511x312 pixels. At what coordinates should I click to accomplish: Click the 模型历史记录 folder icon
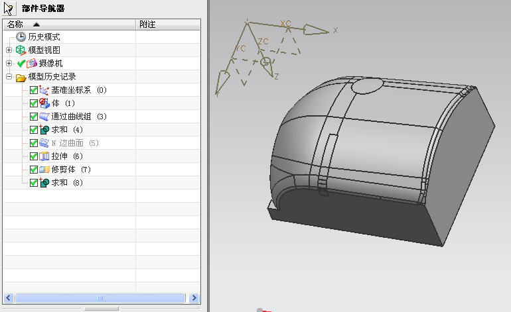[x=21, y=78]
